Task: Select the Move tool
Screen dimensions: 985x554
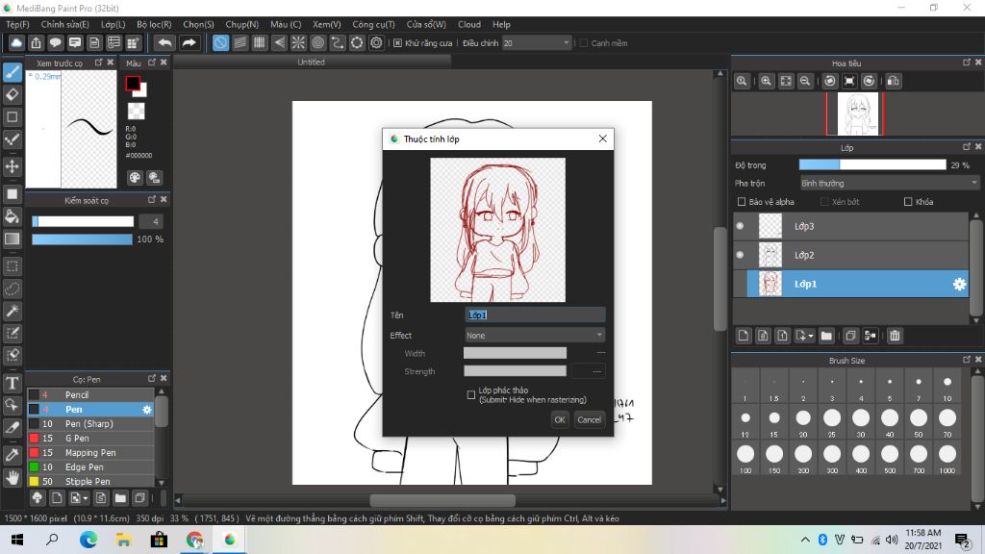Action: (x=12, y=166)
